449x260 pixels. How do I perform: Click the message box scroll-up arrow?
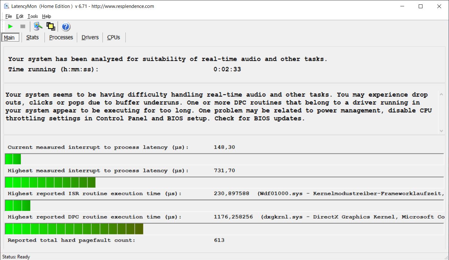point(441,94)
